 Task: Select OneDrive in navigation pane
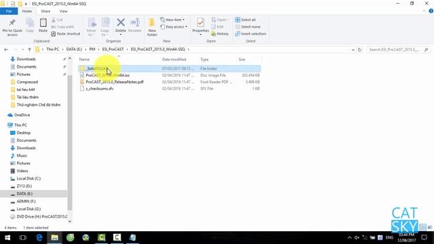pyautogui.click(x=22, y=115)
